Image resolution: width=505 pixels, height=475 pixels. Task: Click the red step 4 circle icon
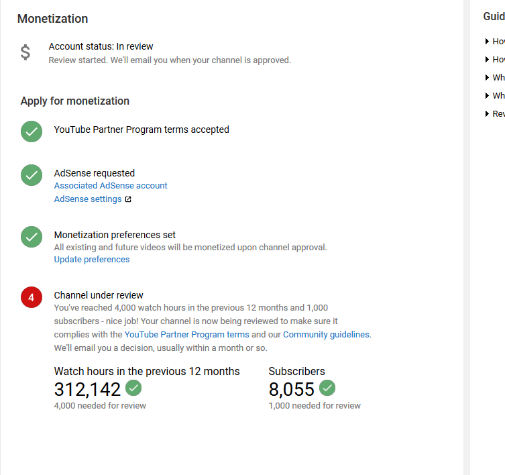click(x=32, y=297)
